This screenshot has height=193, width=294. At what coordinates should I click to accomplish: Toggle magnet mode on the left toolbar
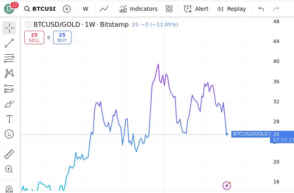point(9,189)
